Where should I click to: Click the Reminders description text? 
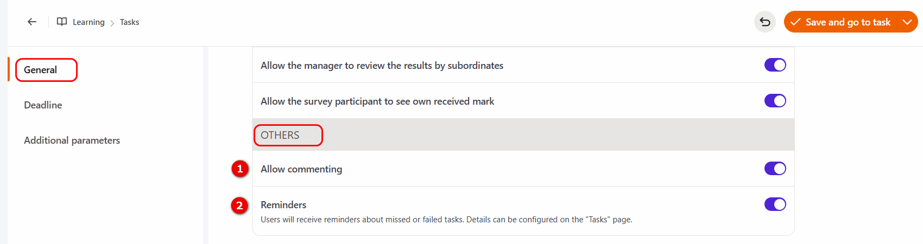(446, 220)
